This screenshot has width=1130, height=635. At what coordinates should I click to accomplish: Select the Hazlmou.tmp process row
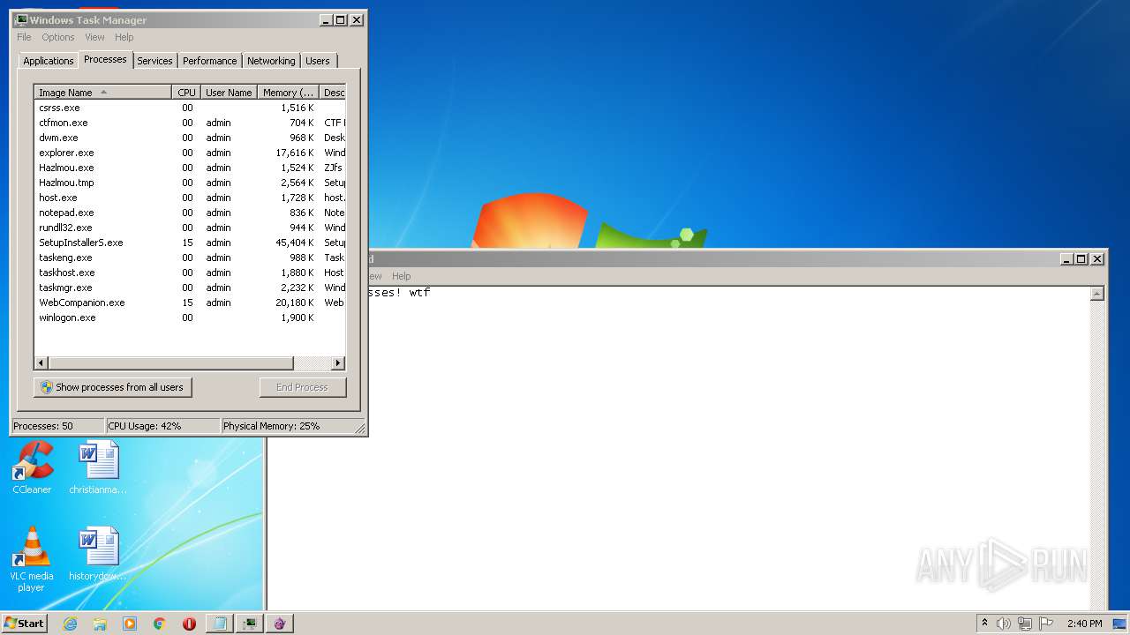pos(190,183)
